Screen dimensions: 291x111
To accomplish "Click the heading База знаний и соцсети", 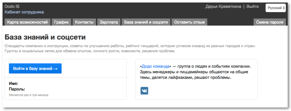I will 45,37.
